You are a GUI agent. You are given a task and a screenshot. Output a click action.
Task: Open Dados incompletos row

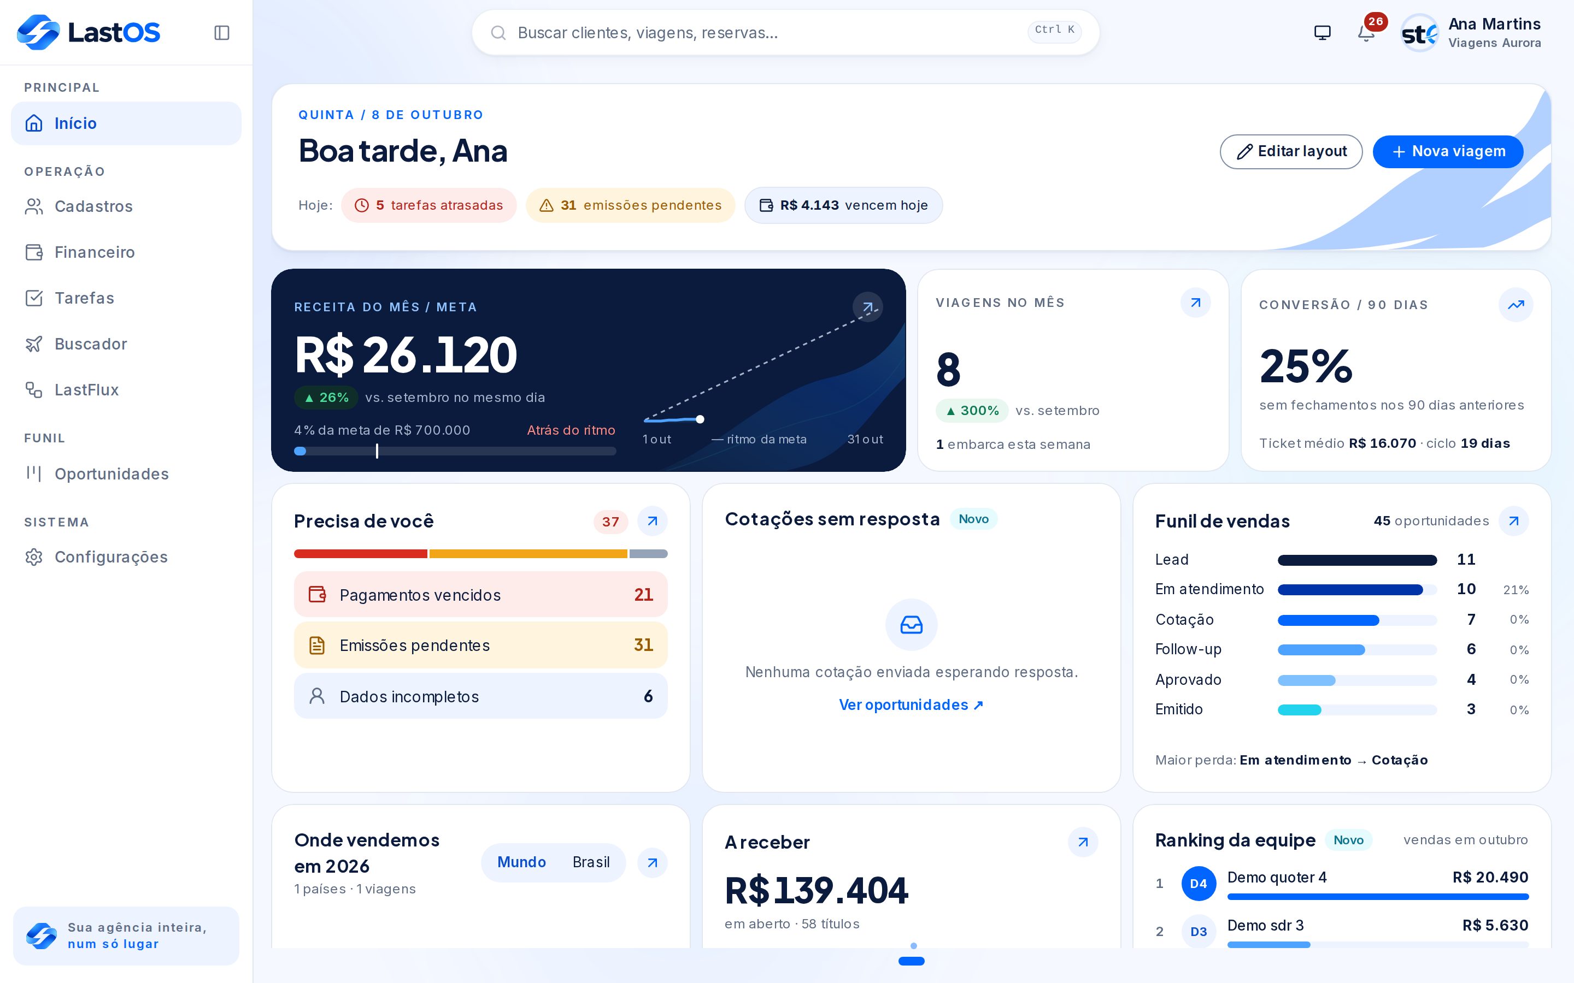click(x=480, y=696)
